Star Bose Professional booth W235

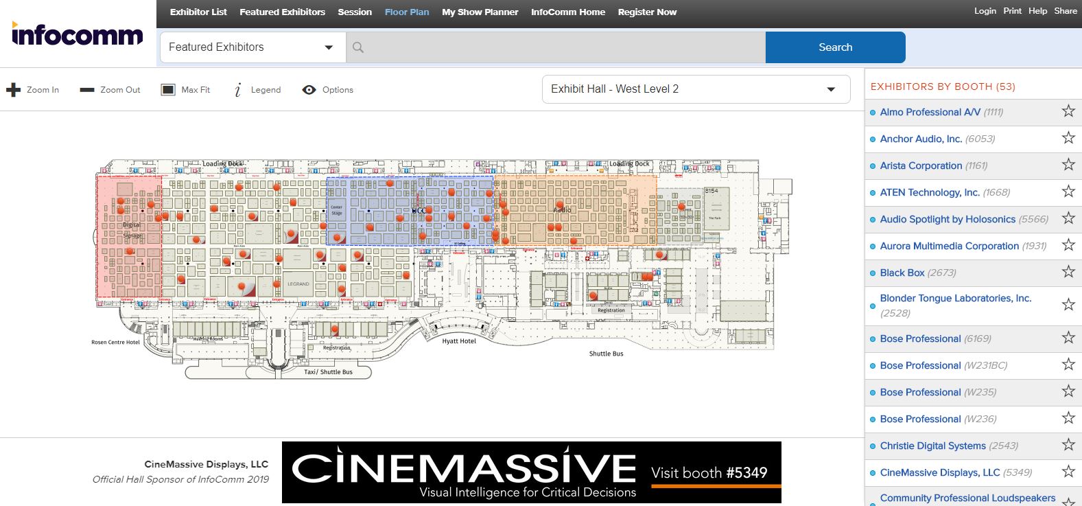(1068, 391)
